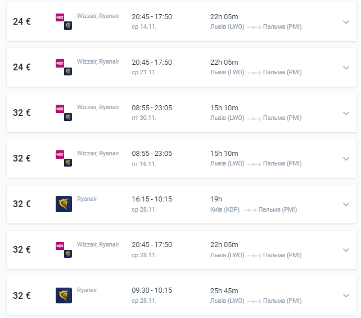Expand the 24 € flight on 21.11
The height and width of the screenshot is (318, 361).
(346, 68)
